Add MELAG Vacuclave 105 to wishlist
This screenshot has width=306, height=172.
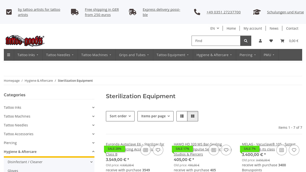(x=294, y=150)
